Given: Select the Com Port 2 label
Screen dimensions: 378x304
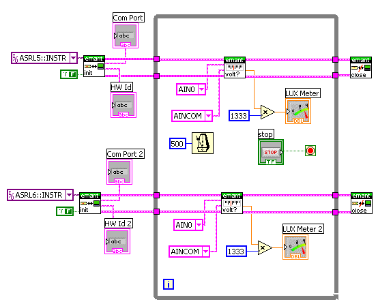Looking at the screenshot, I should (x=125, y=154).
